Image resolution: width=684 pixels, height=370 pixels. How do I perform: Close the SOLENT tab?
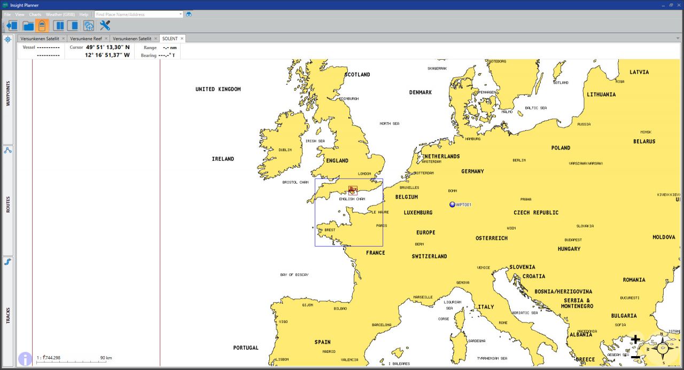pyautogui.click(x=182, y=38)
